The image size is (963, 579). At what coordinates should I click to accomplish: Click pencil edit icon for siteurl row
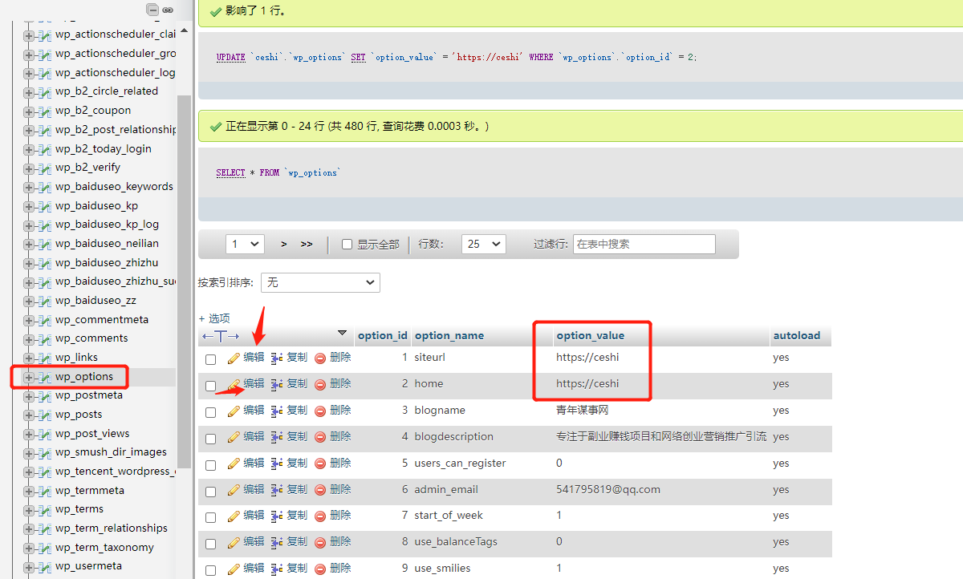pyautogui.click(x=234, y=358)
